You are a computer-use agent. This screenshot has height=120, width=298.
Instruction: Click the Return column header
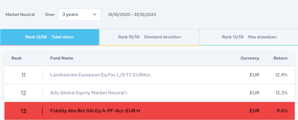(280, 58)
